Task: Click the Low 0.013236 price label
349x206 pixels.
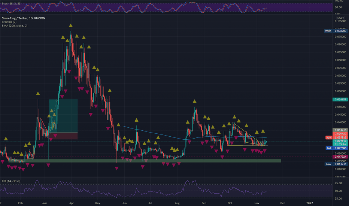Action: [336, 164]
